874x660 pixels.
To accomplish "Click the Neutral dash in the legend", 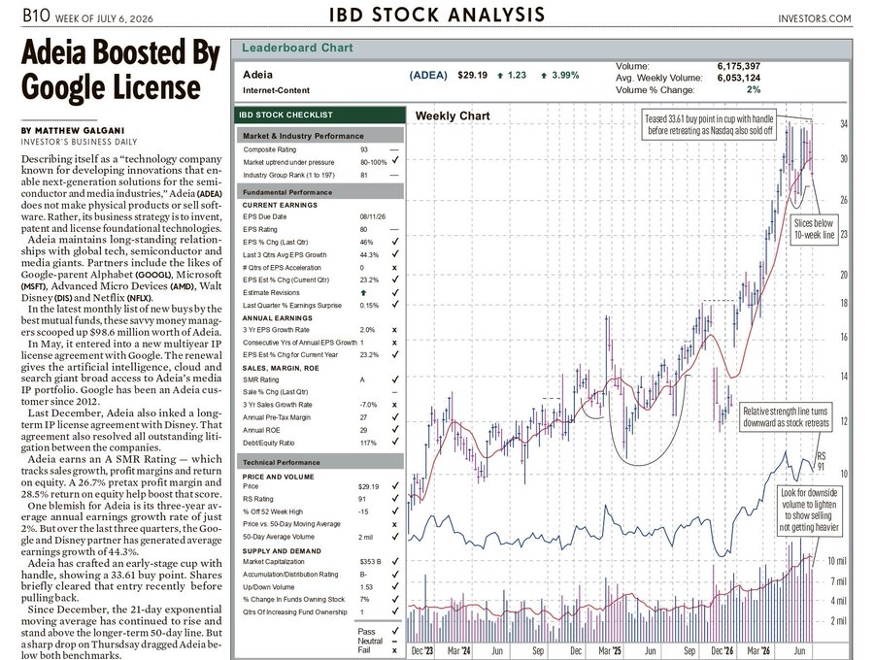I will [394, 641].
